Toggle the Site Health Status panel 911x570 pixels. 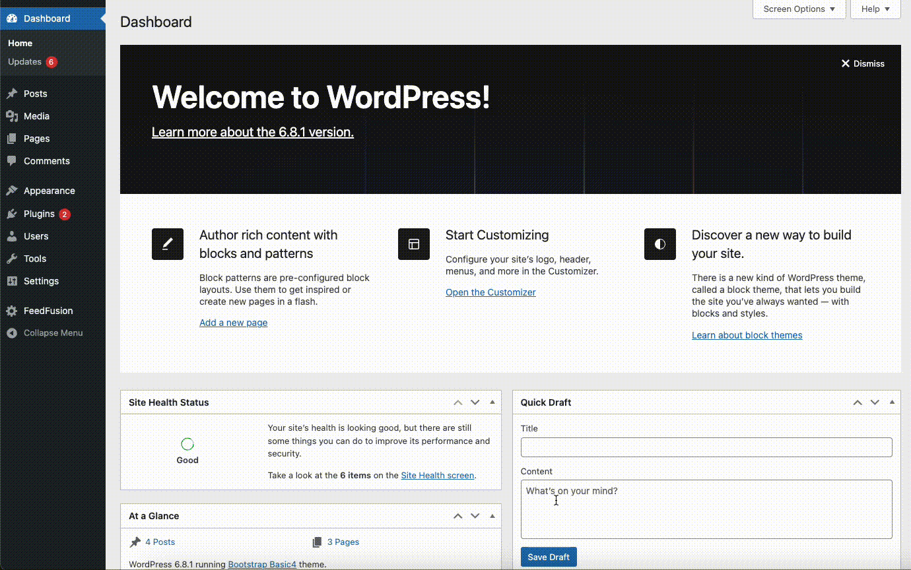492,402
